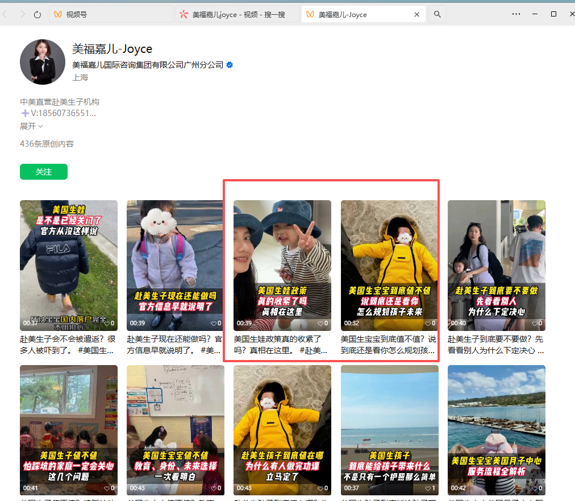Screen dimensions: 575x501
Task: Click the V:18560736551 contact line
Action: [x=59, y=113]
